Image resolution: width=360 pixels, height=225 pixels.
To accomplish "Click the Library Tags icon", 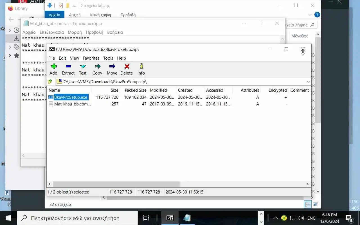I will (x=17, y=47).
